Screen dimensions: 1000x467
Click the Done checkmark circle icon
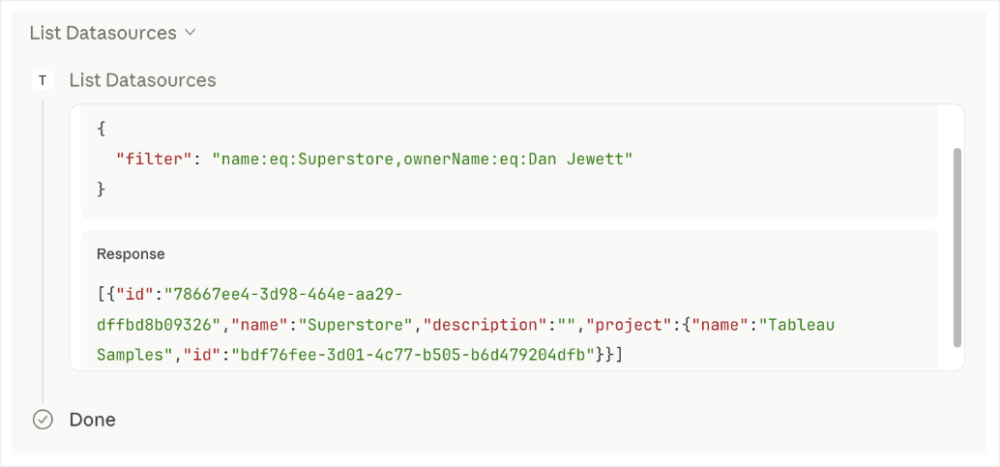(43, 420)
